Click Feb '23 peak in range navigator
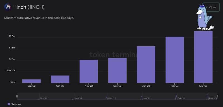 click(x=176, y=97)
